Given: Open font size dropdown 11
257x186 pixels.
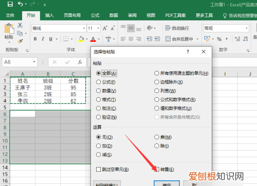Looking at the screenshot, I should click(x=98, y=28).
